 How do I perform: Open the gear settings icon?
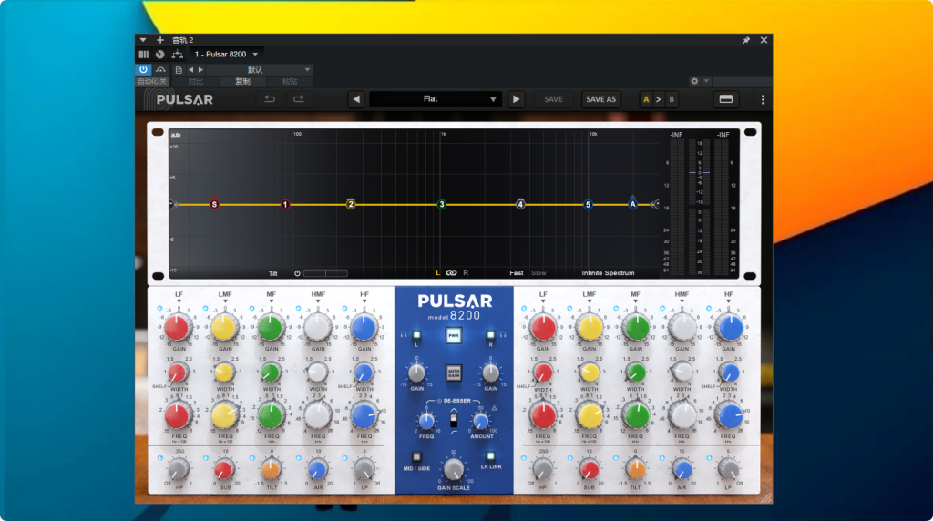[694, 81]
